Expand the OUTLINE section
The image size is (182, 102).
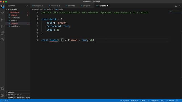coord(11,92)
